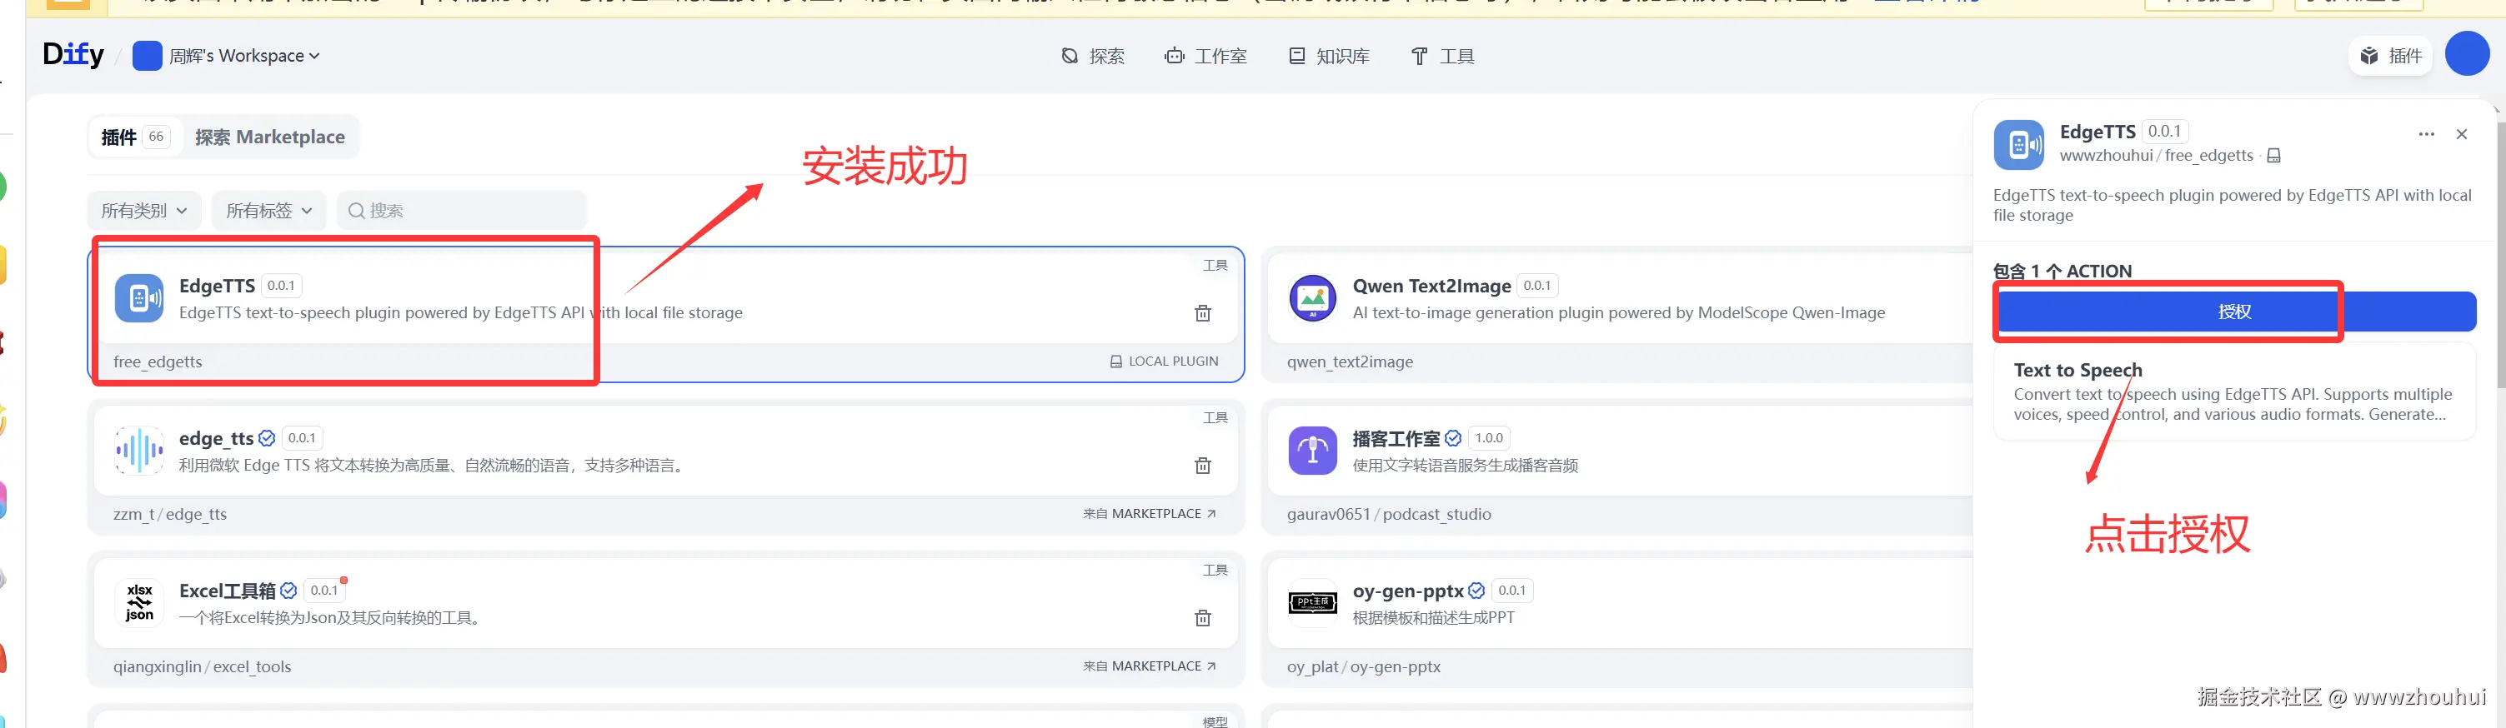This screenshot has height=728, width=2506.
Task: Open the 周辉's Workspace dropdown
Action: [226, 56]
